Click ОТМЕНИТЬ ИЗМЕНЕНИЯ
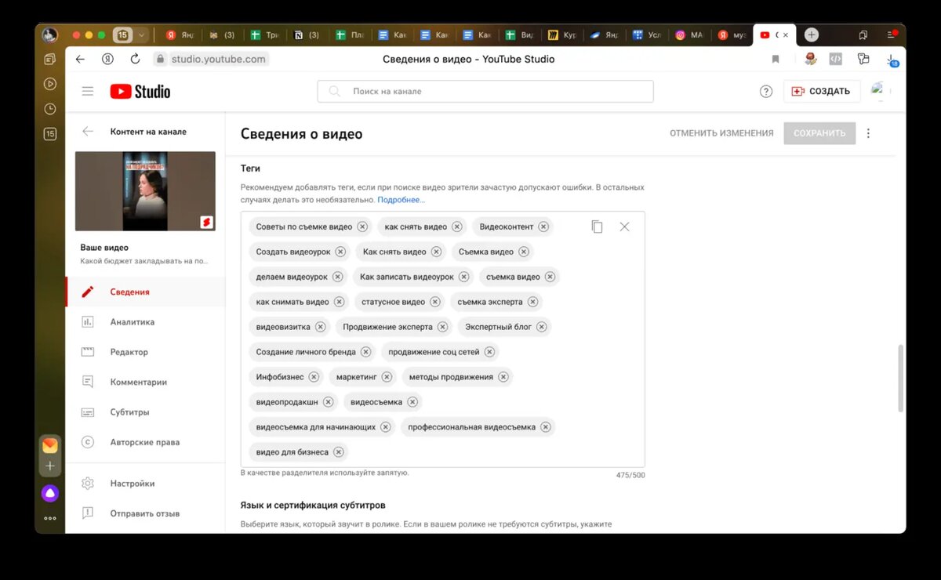This screenshot has height=580, width=941. point(721,133)
